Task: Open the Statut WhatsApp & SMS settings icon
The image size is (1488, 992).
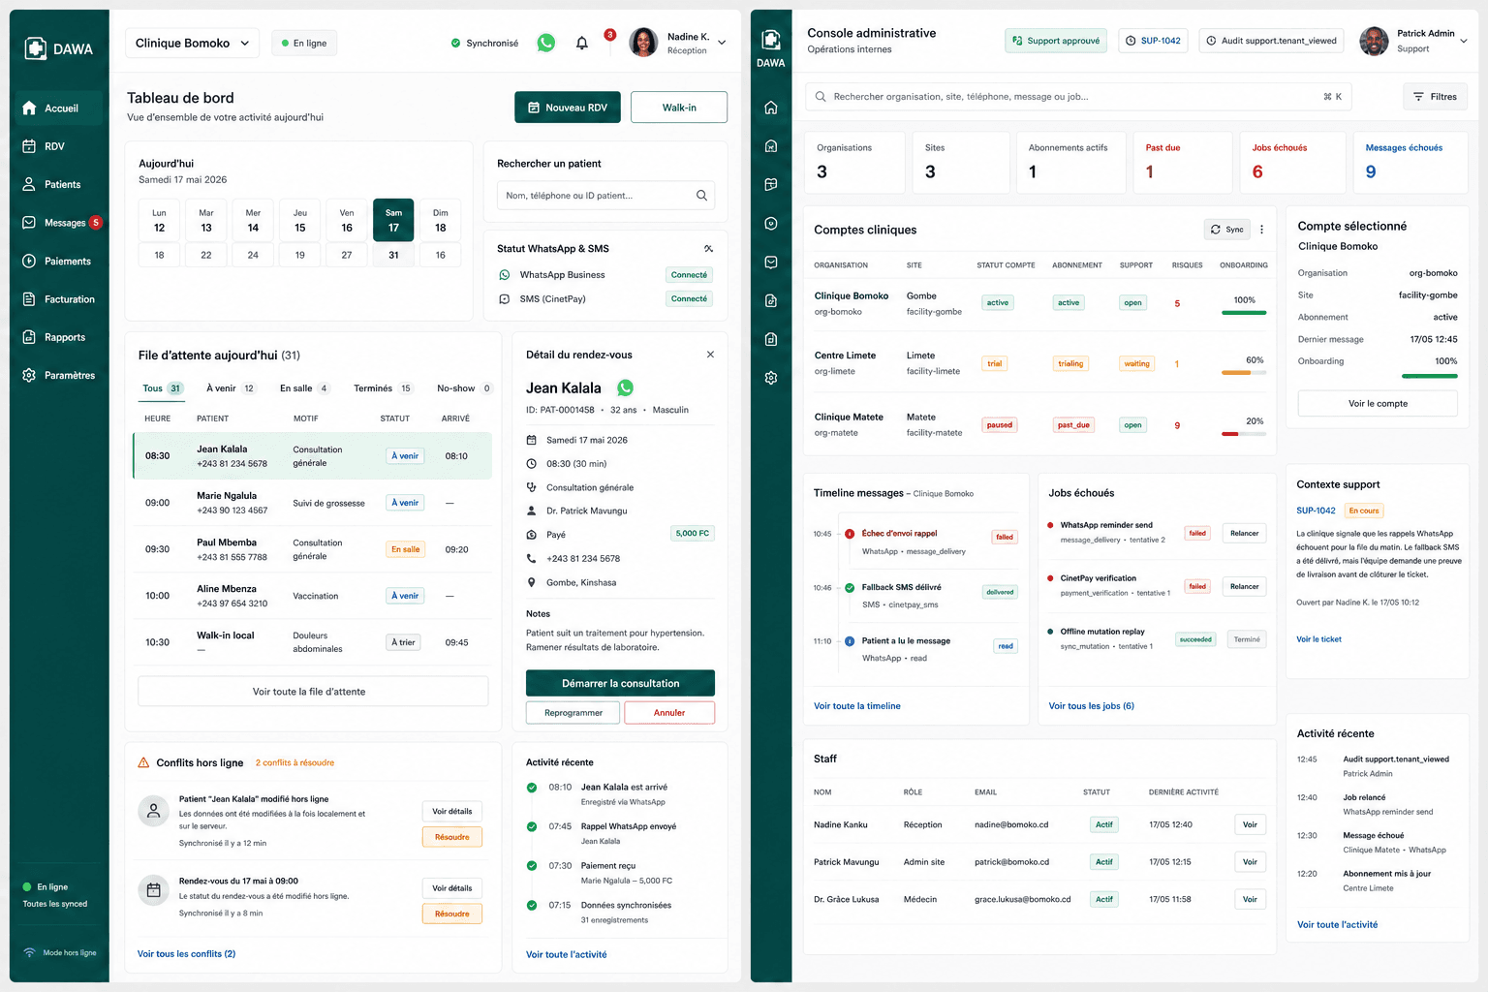Action: [709, 249]
